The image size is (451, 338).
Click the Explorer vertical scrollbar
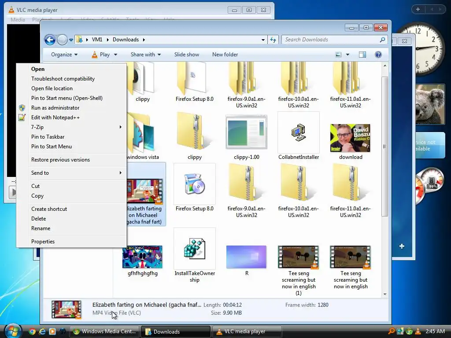click(x=384, y=147)
